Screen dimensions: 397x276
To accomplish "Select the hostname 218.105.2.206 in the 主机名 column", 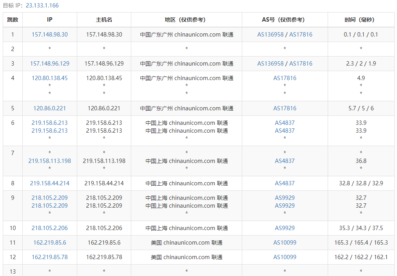I will click(x=104, y=228).
